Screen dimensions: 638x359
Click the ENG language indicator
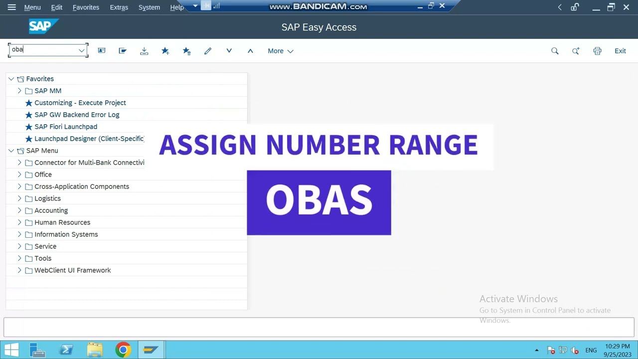click(591, 350)
